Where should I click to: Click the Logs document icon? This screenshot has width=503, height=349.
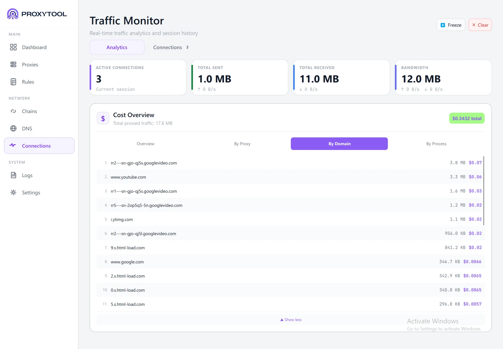[13, 175]
